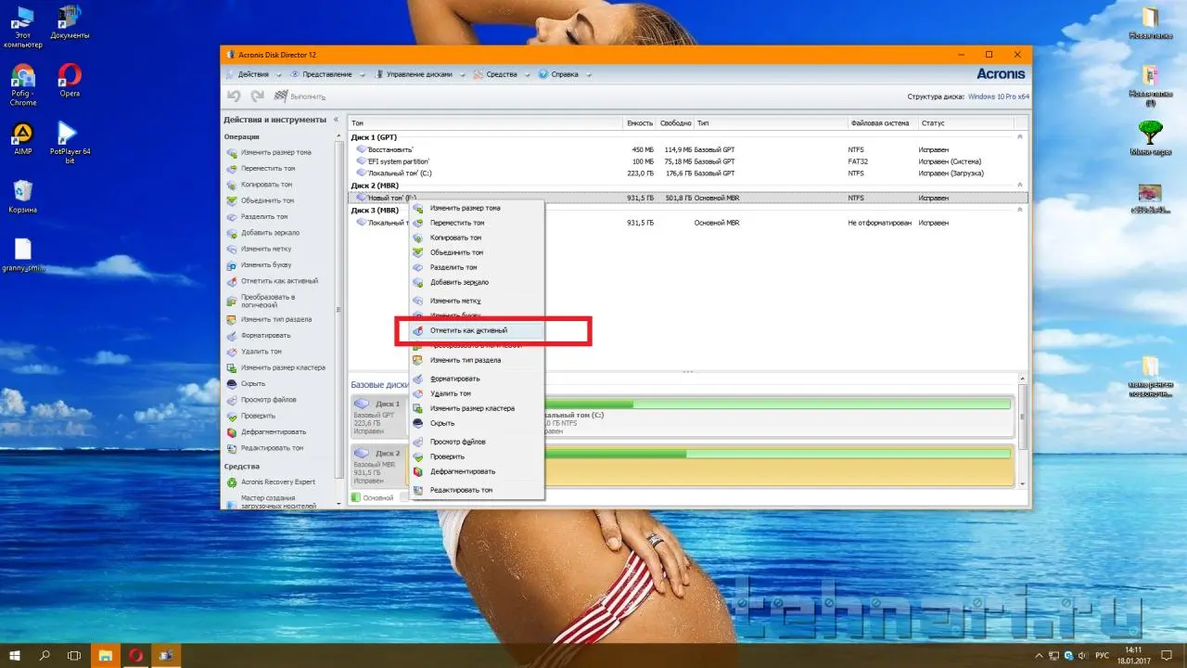
Task: Click Изменить размер кластера in the Операции sidebar
Action: (276, 367)
